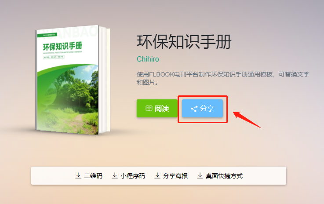Click the FLBOOK description paragraph text

(x=223, y=78)
